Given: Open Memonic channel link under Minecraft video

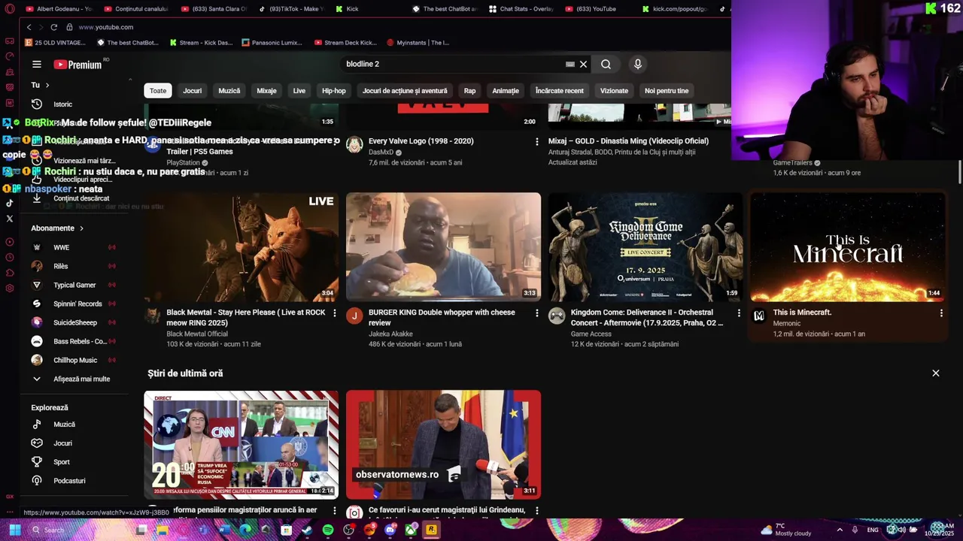Looking at the screenshot, I should click(x=786, y=324).
